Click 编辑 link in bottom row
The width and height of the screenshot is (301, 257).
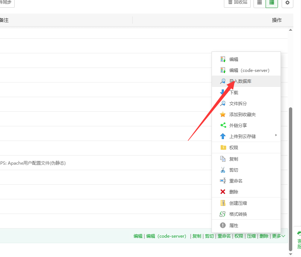click(138, 236)
